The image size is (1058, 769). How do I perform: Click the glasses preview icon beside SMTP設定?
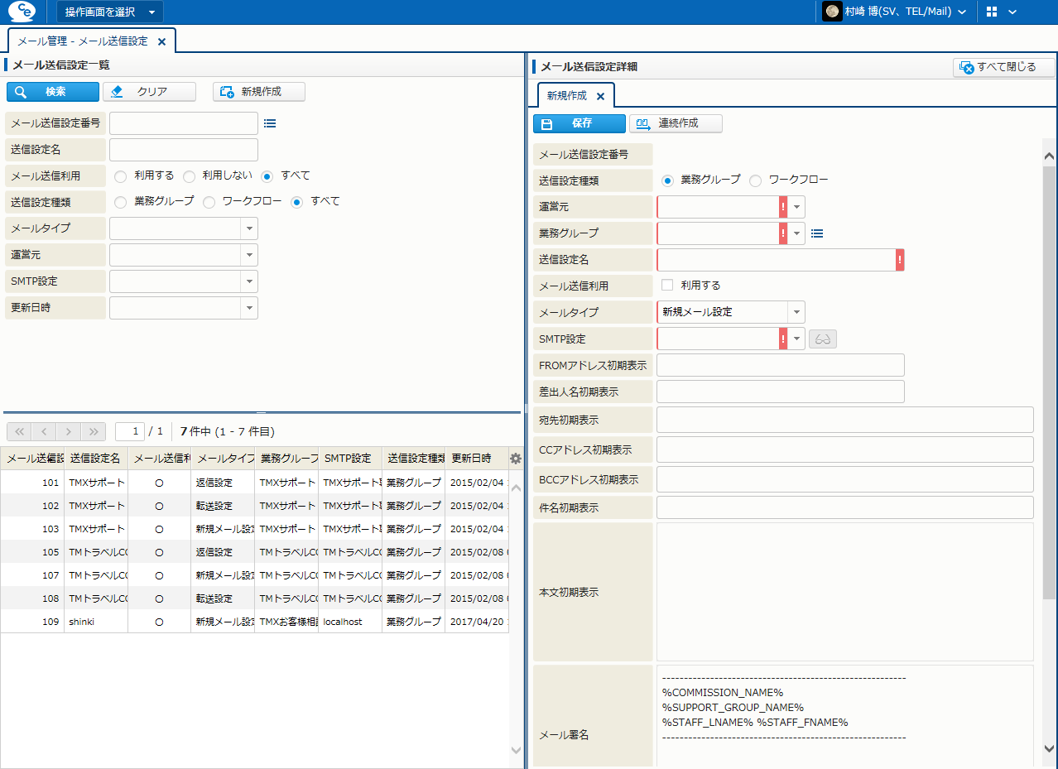click(823, 339)
